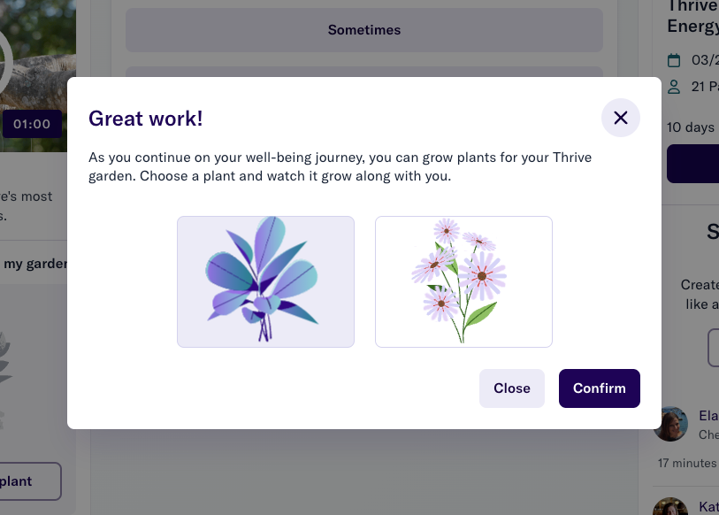
Task: Click the Great work! heading
Action: (x=145, y=119)
